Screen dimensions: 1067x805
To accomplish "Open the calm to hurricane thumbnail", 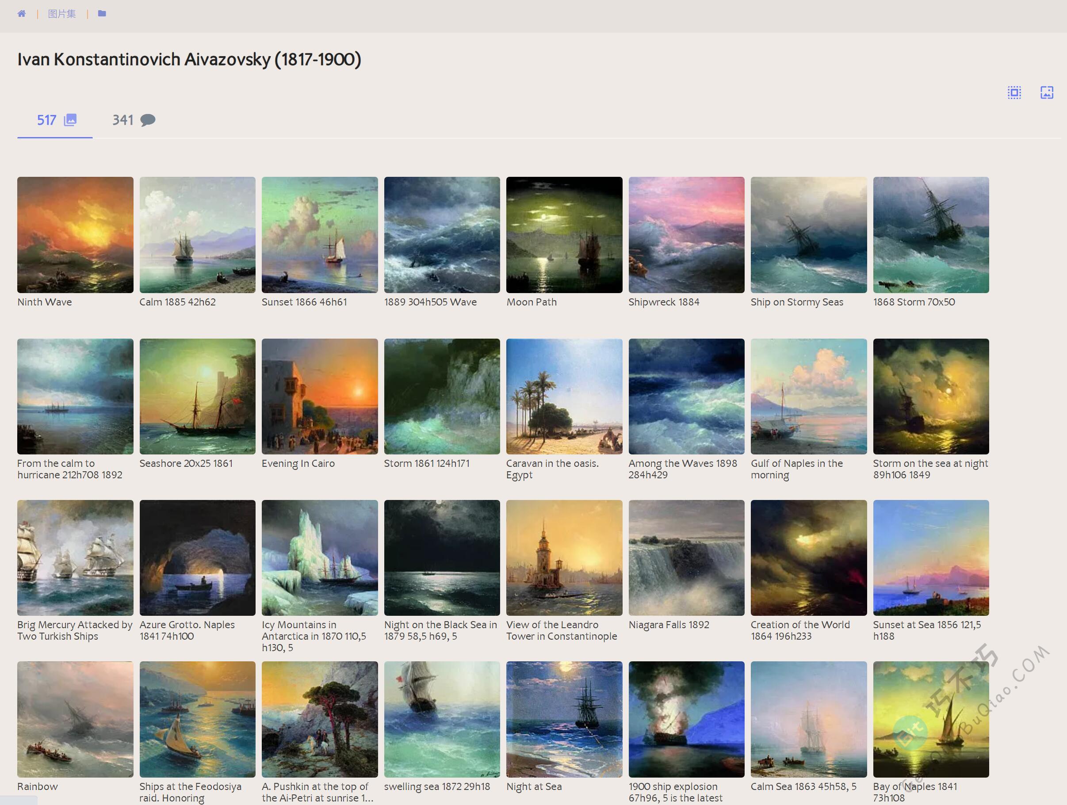I will pyautogui.click(x=75, y=397).
